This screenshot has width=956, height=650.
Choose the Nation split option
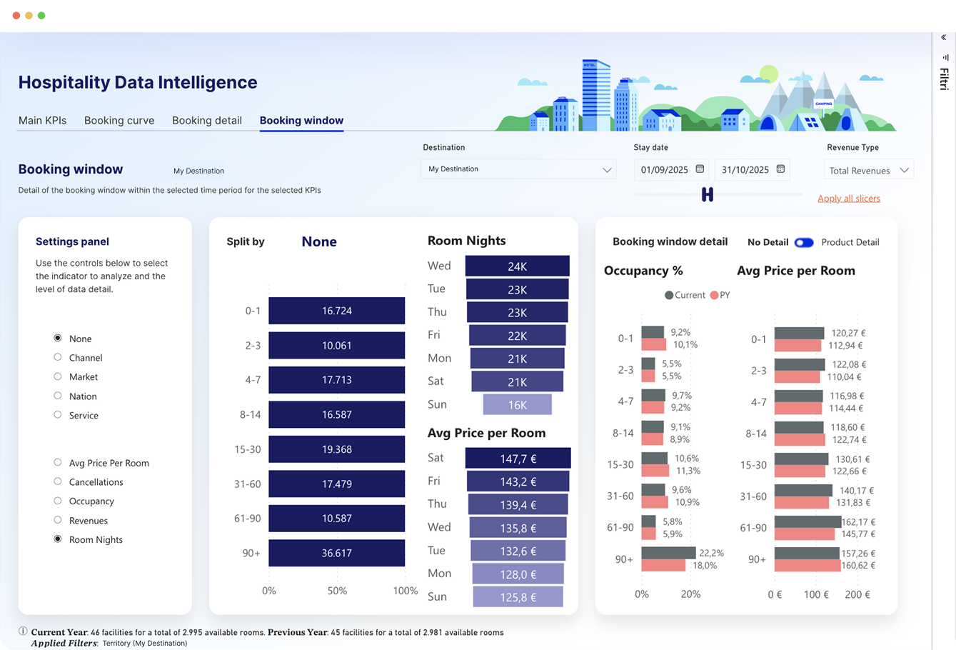coord(58,396)
